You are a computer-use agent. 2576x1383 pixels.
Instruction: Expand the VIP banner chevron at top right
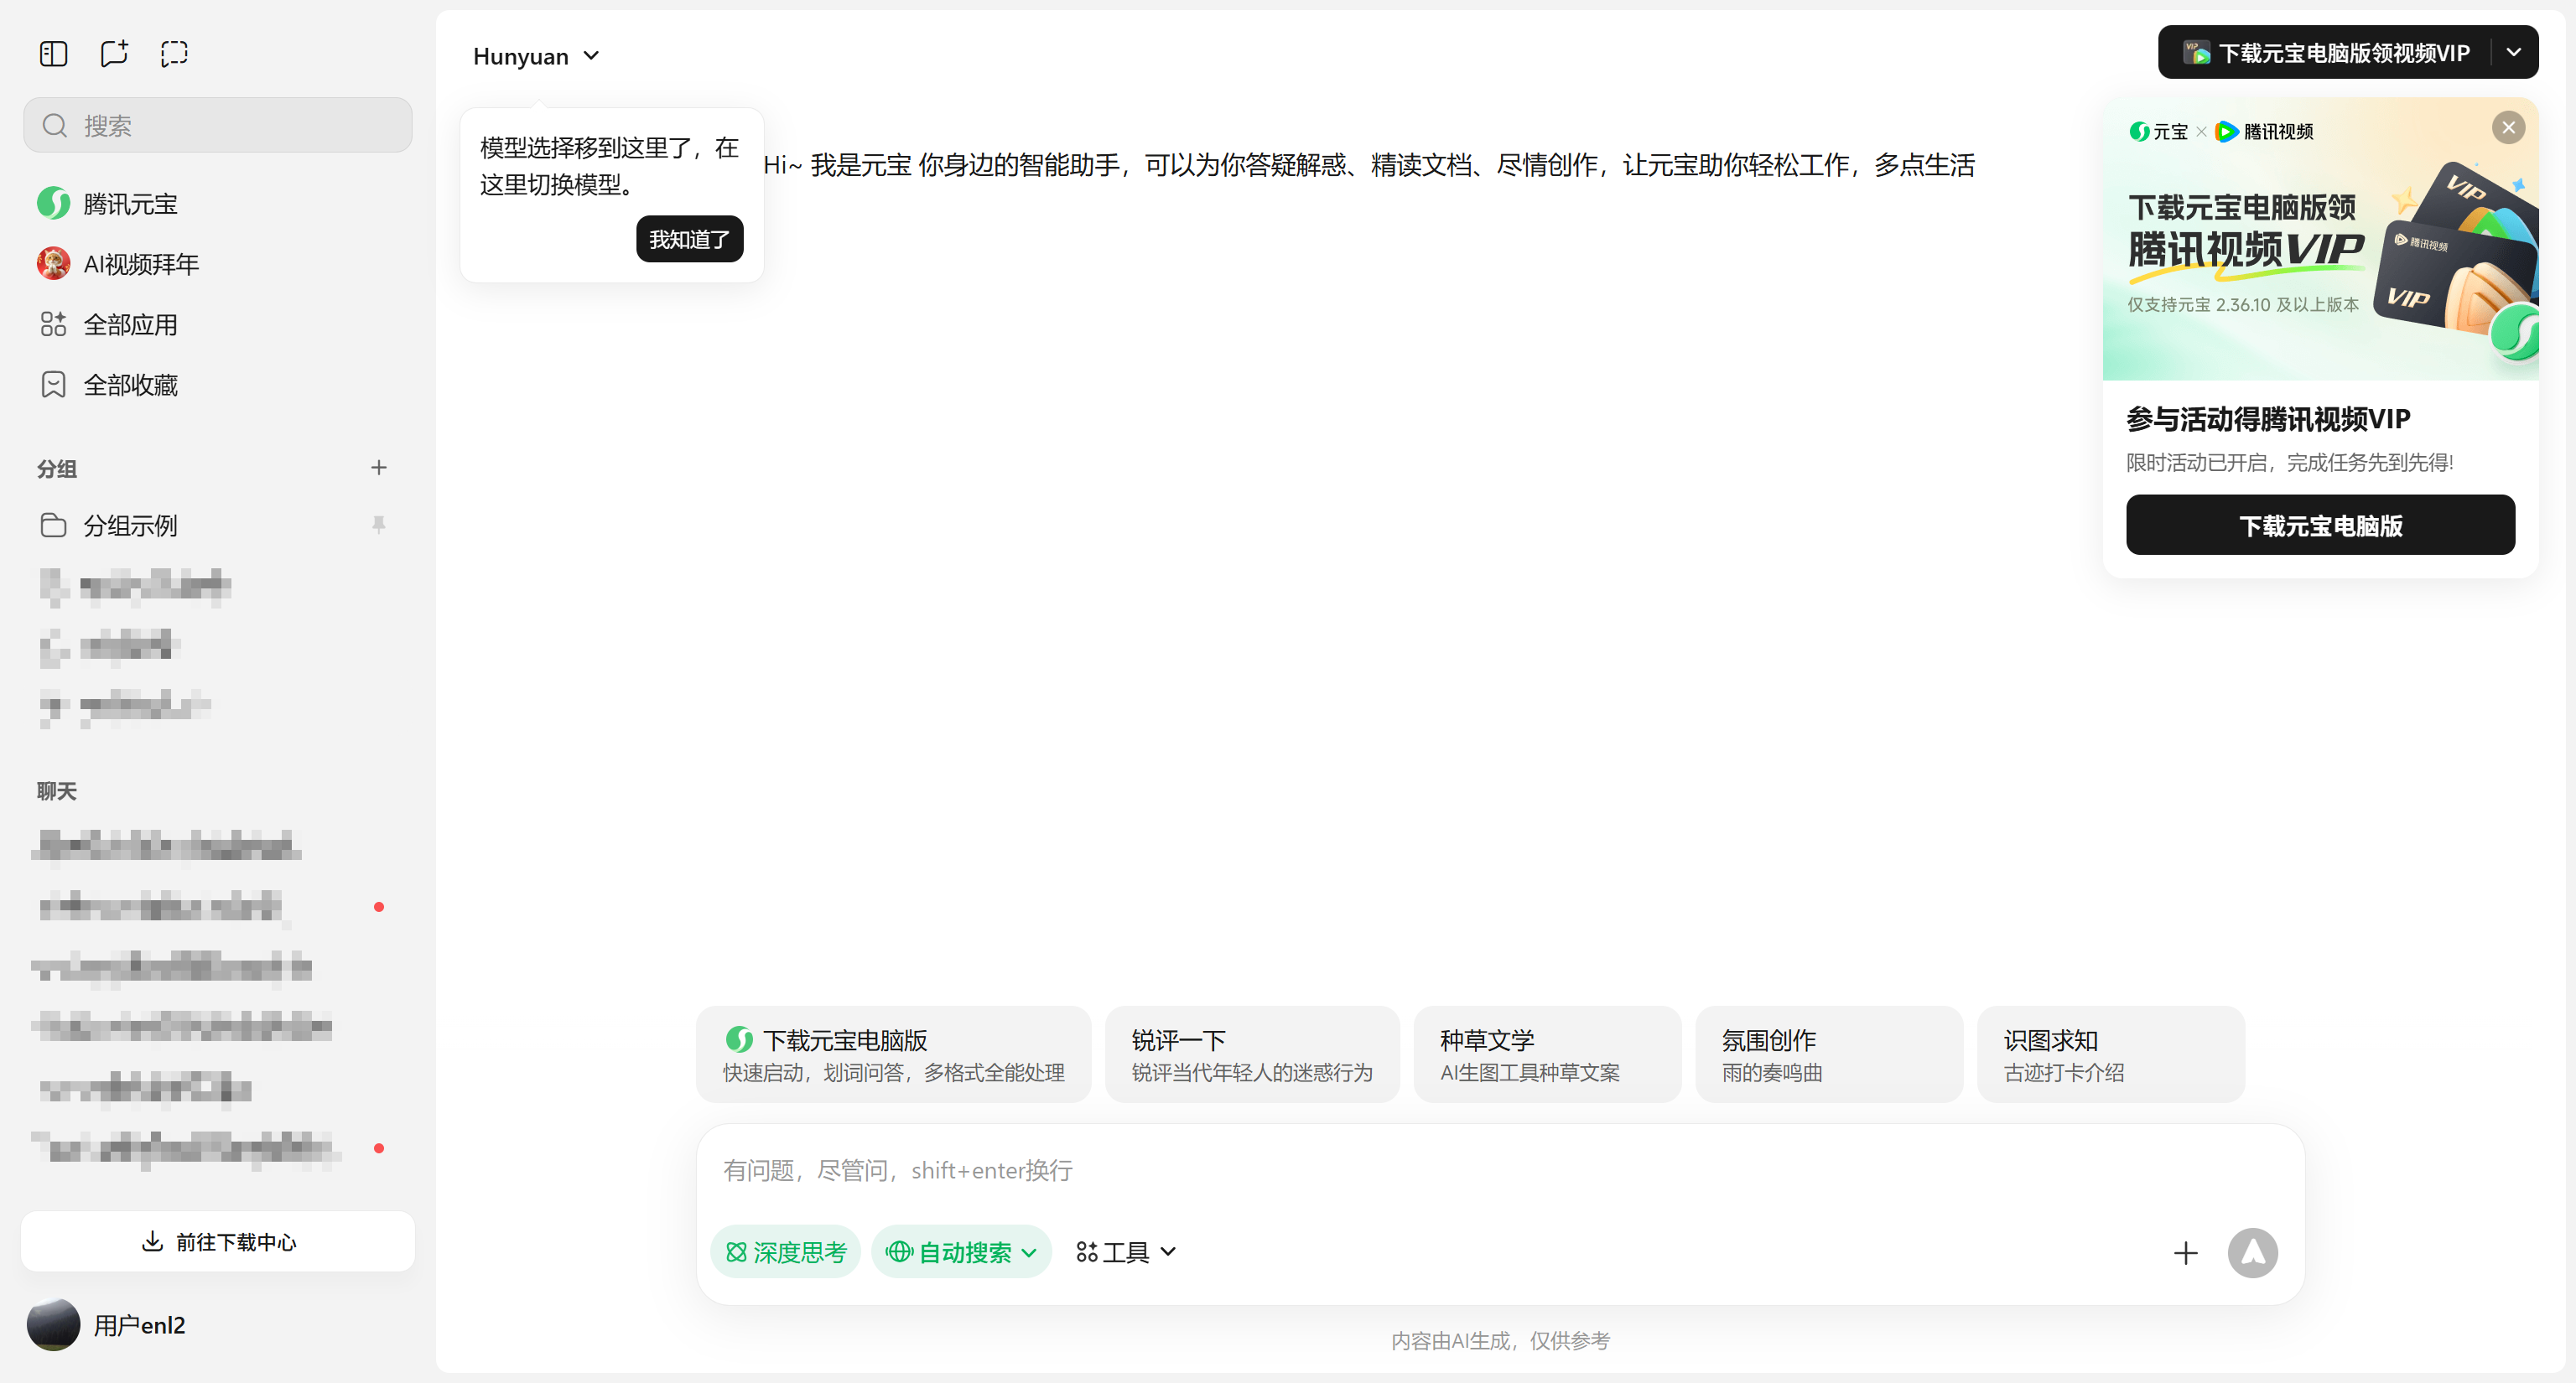(x=2514, y=52)
